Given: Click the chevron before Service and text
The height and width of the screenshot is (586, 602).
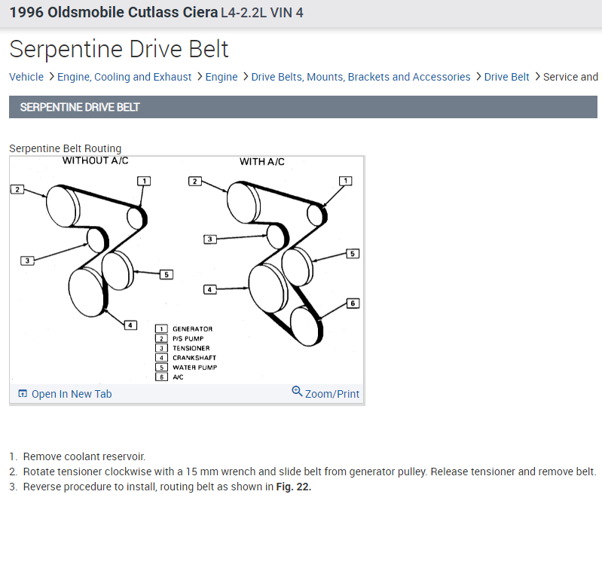Looking at the screenshot, I should 537,77.
